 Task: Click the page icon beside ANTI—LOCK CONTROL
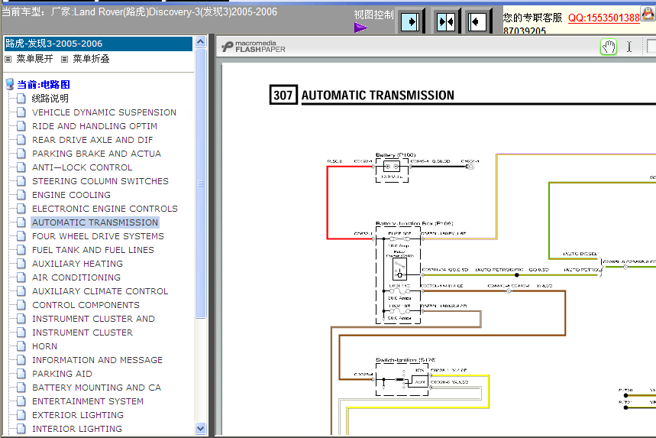[x=21, y=167]
